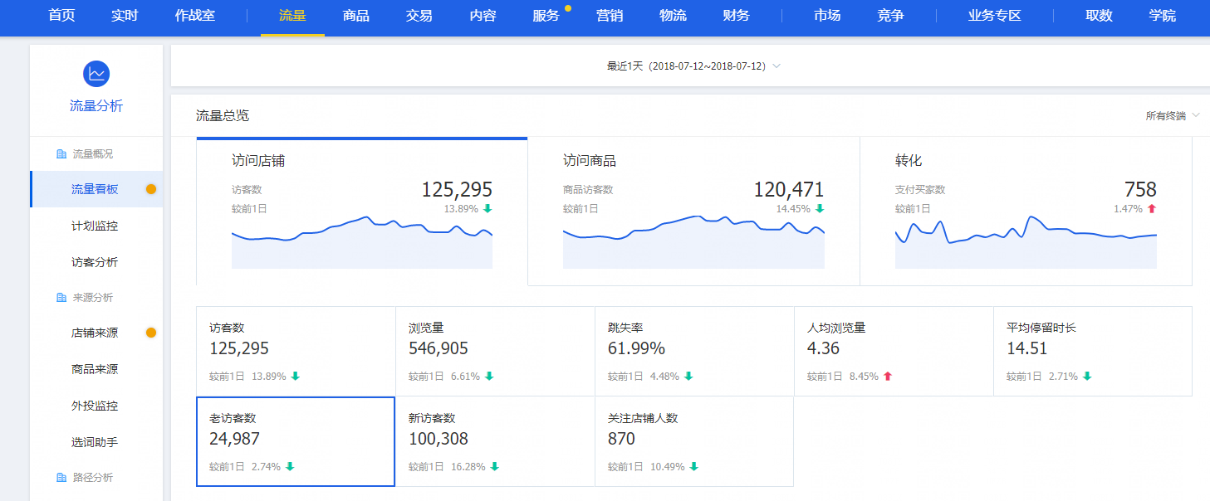
Task: Open 选词助手 from the sidebar
Action: [x=95, y=442]
